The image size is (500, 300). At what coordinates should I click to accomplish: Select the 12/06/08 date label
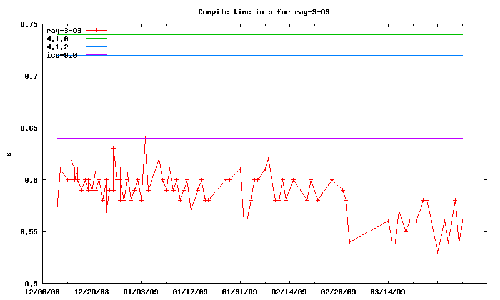(x=42, y=292)
